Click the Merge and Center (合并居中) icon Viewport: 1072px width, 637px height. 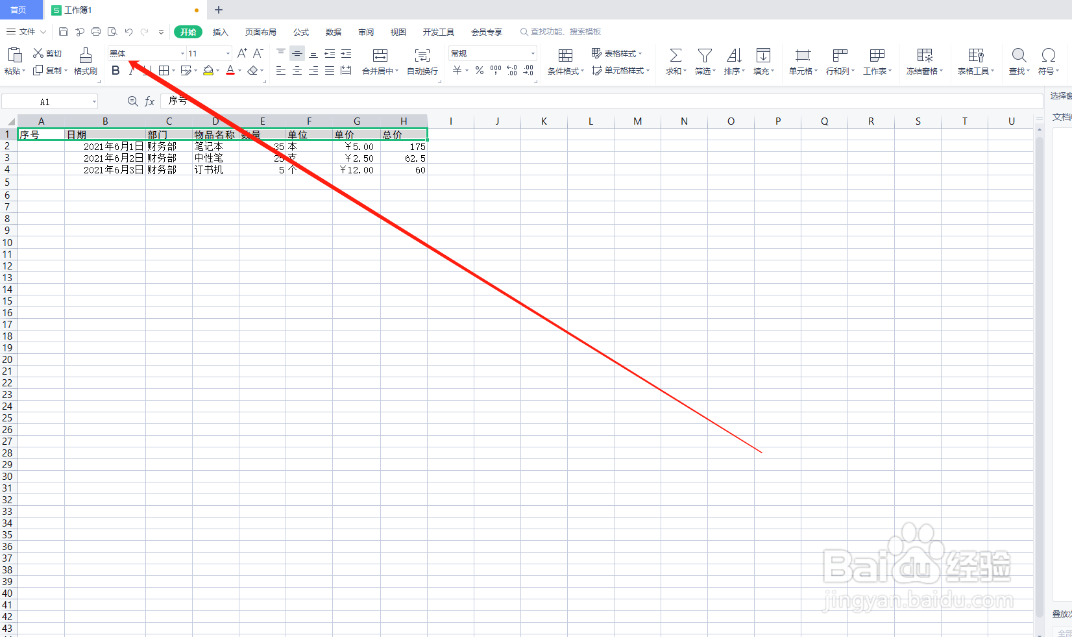click(380, 55)
